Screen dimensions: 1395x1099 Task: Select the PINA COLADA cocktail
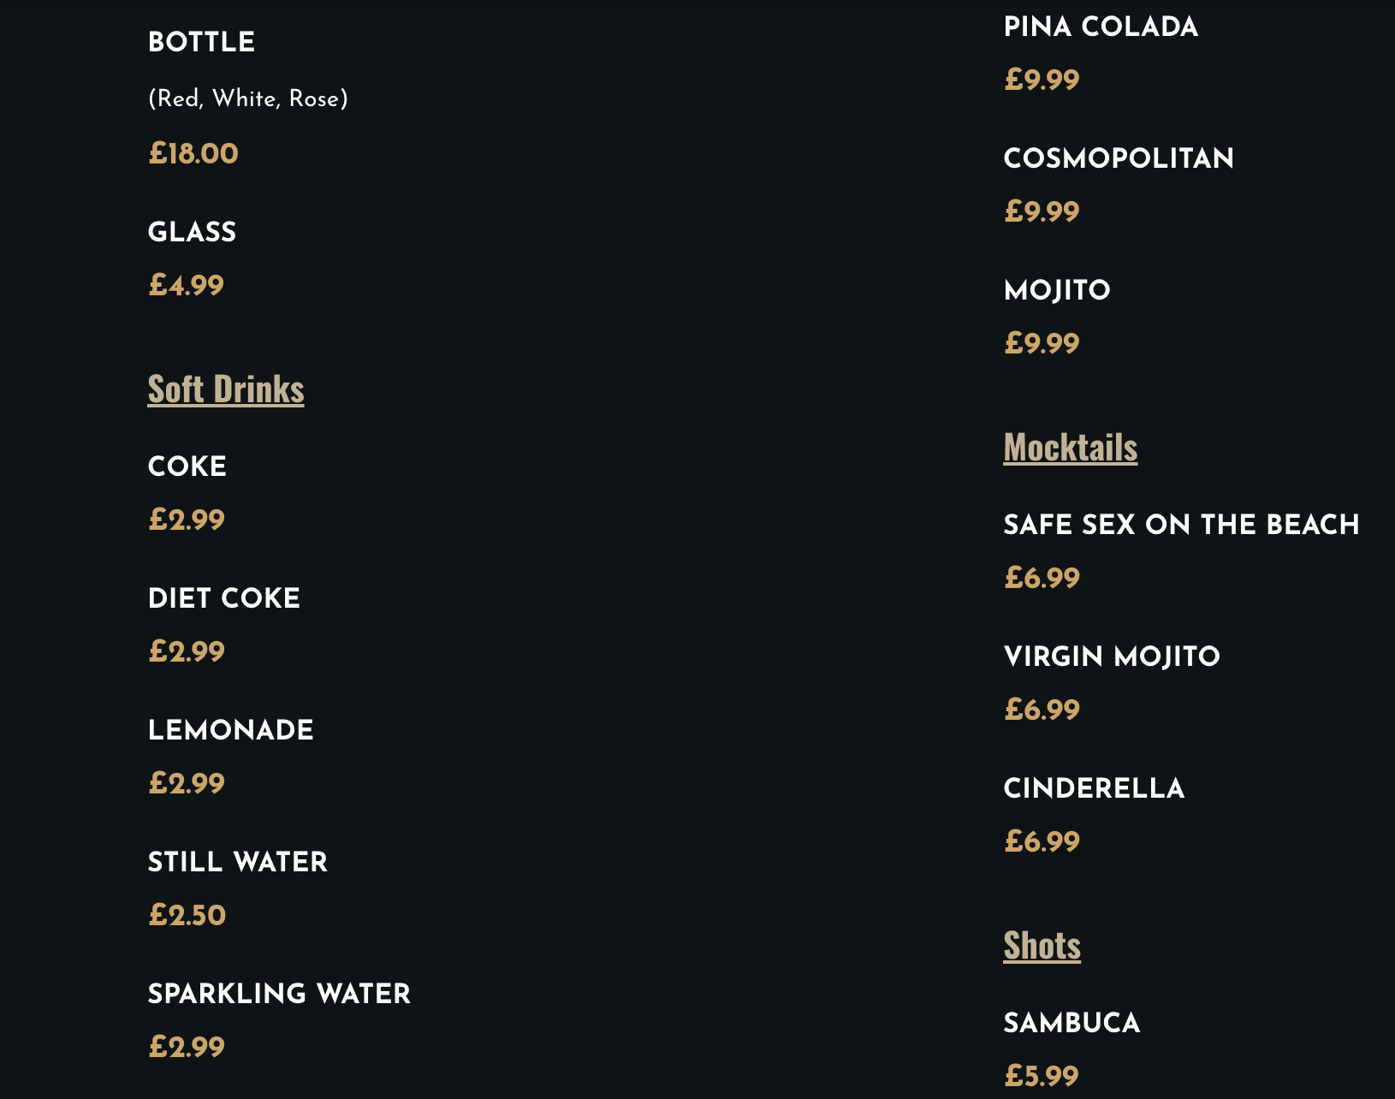[x=1101, y=27]
